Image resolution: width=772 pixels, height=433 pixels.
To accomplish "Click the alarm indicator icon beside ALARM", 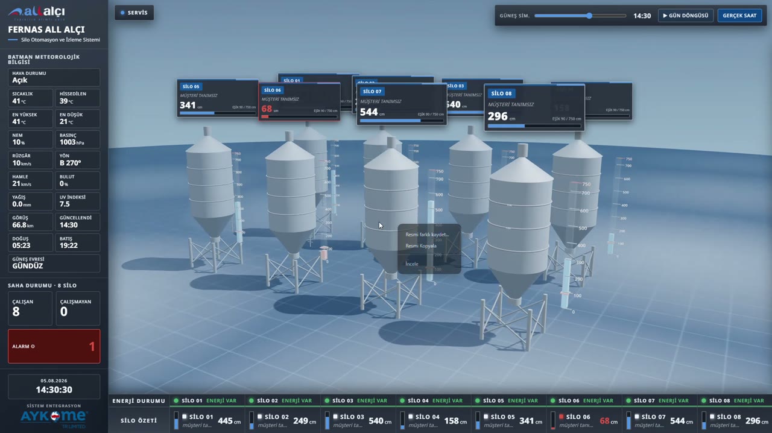I will coord(33,347).
